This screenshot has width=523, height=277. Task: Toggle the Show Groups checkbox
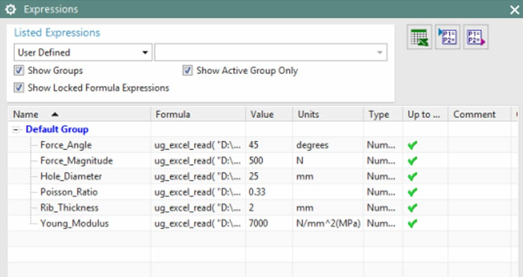pos(19,71)
